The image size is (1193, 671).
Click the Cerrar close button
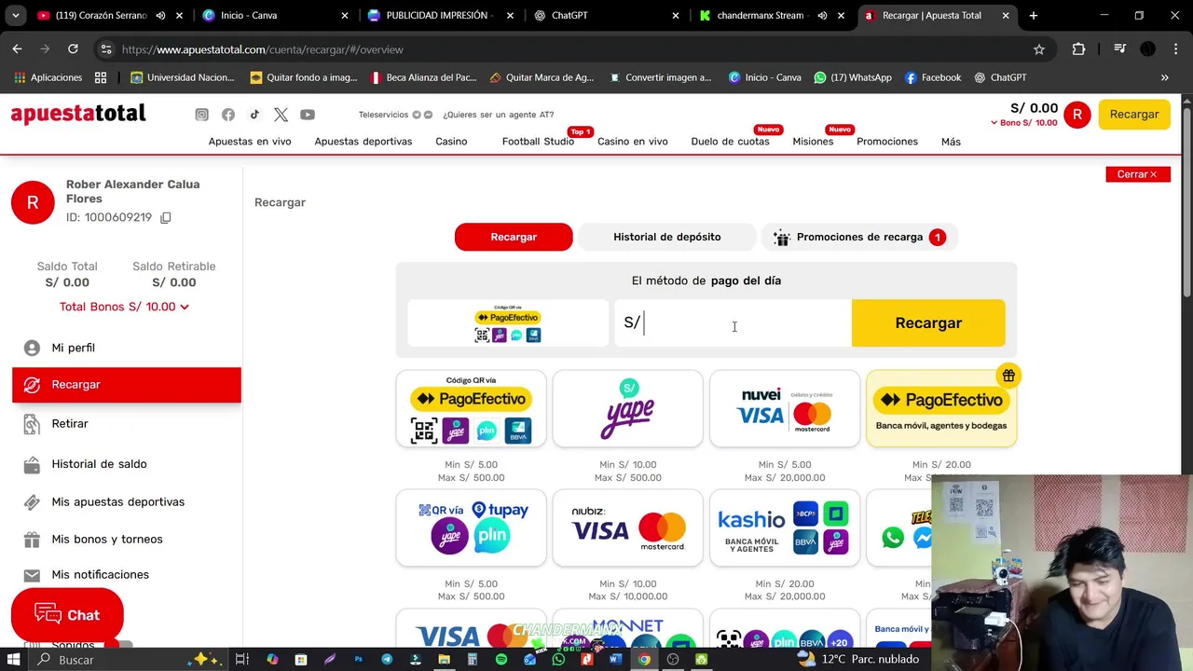(x=1138, y=174)
